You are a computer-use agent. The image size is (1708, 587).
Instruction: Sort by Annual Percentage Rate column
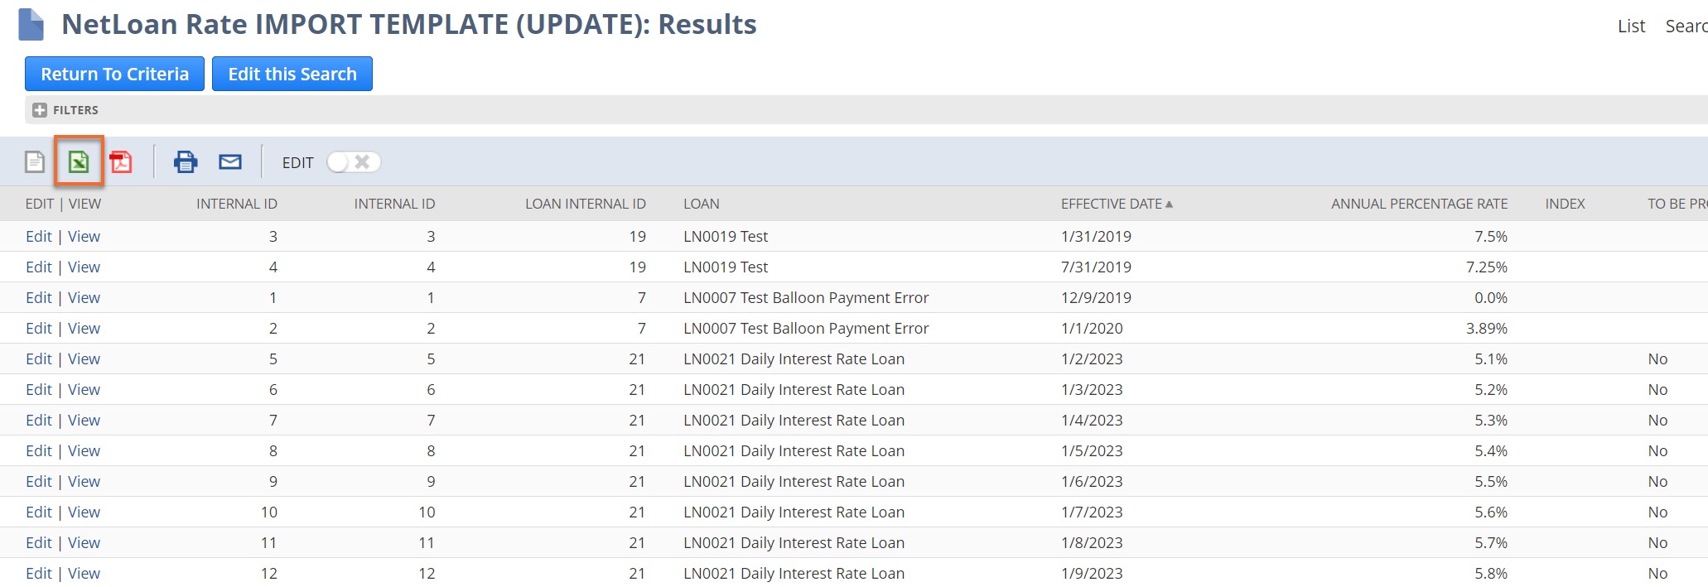[1419, 204]
